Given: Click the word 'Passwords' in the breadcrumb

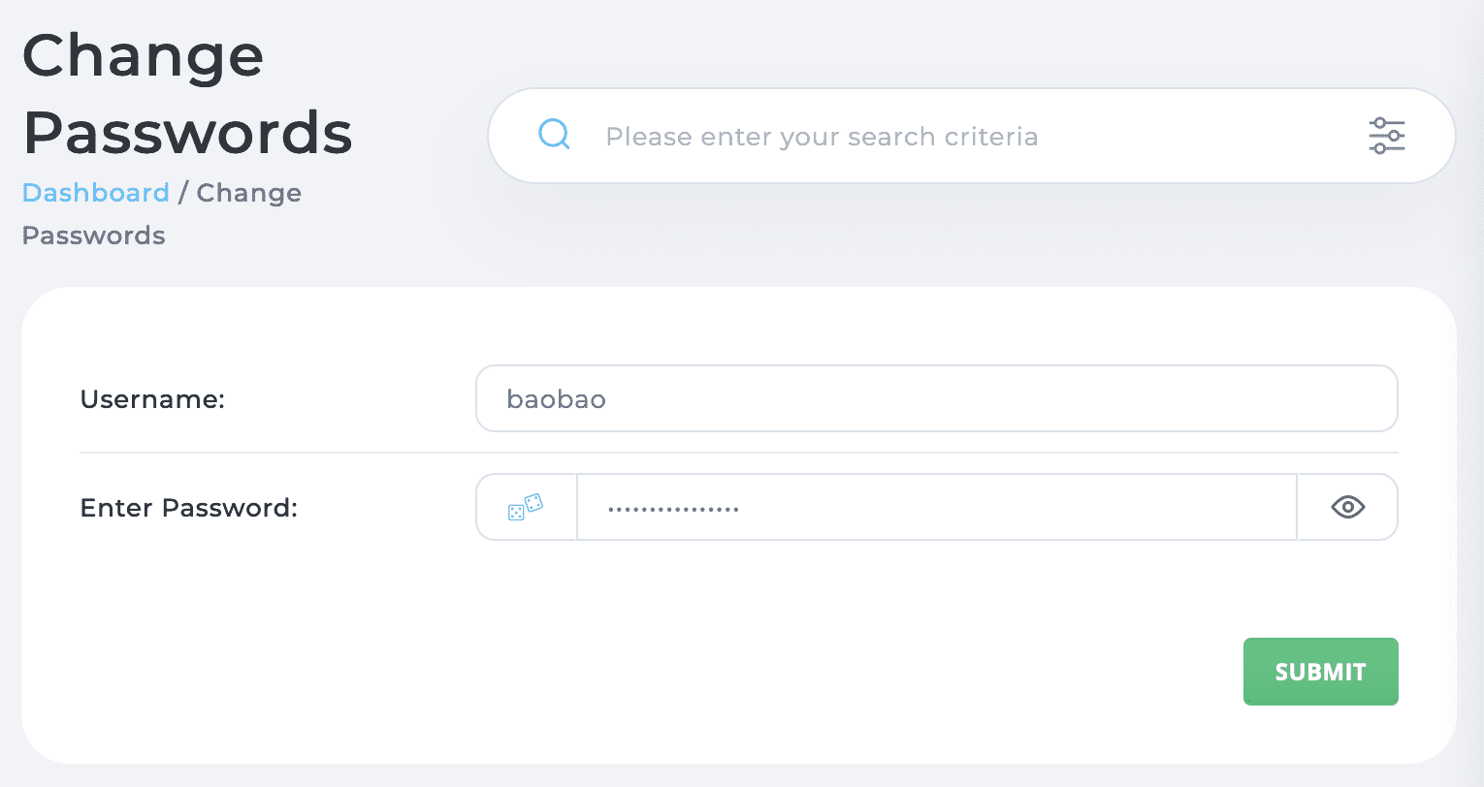Looking at the screenshot, I should [93, 236].
